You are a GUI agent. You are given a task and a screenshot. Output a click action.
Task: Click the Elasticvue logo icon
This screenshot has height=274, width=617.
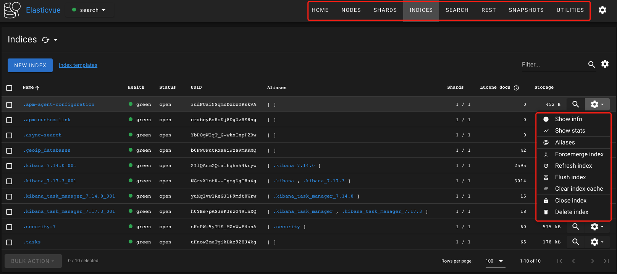[12, 10]
